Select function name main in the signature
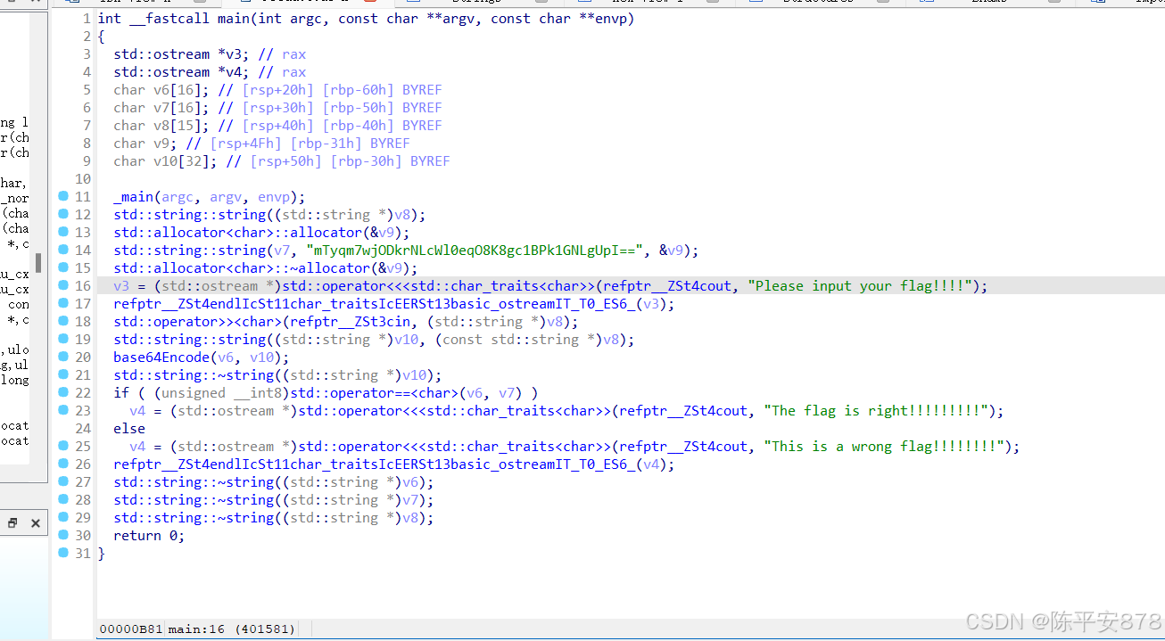Screen dimensions: 1165x641 234,18
